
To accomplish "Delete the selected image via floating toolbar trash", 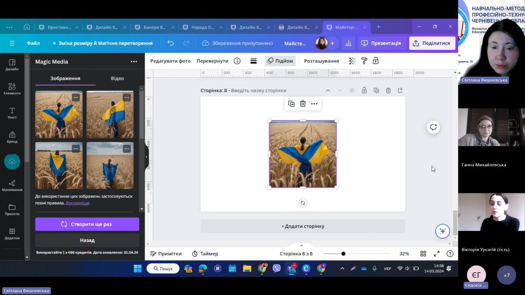I will coord(303,104).
